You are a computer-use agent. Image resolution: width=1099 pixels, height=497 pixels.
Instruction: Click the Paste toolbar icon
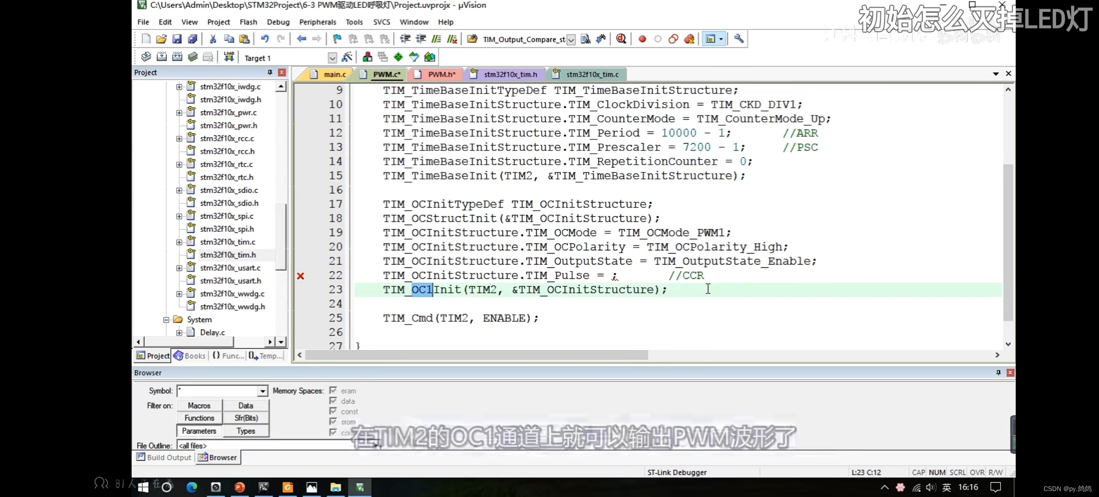pyautogui.click(x=244, y=39)
